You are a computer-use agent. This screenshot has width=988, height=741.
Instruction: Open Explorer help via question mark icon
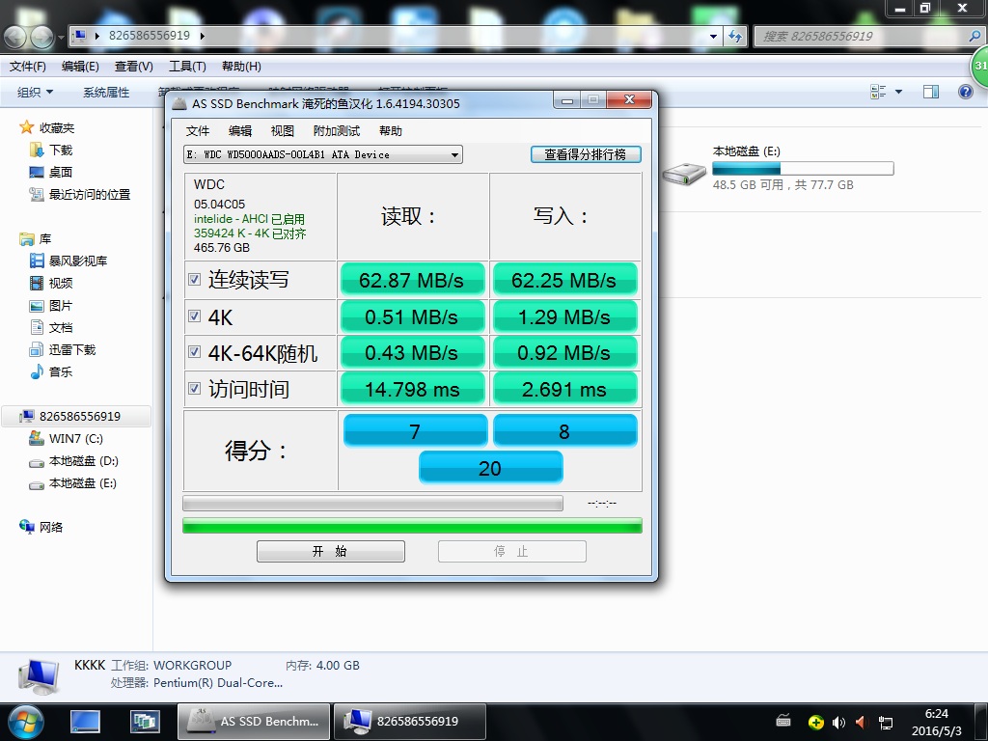tap(965, 92)
